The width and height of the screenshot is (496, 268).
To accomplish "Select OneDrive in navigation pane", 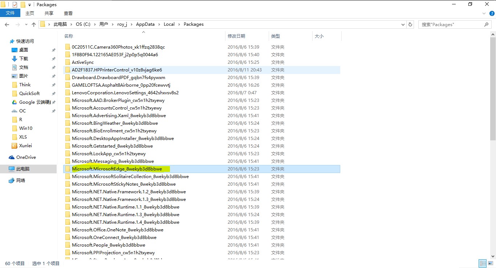I will click(26, 157).
